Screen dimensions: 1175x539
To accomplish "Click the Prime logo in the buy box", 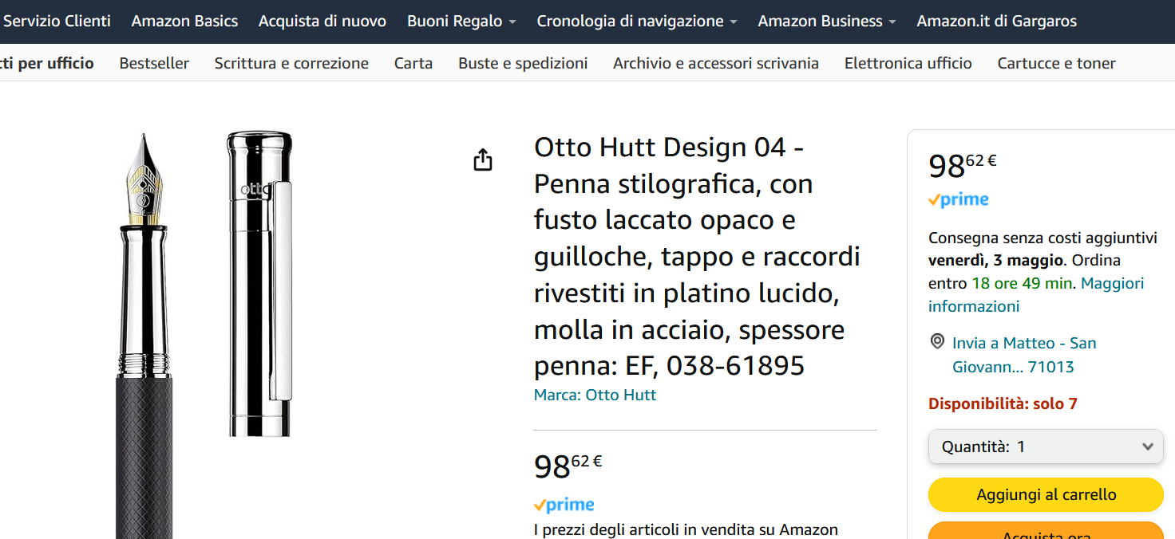I will pyautogui.click(x=959, y=200).
